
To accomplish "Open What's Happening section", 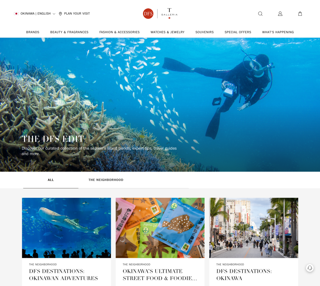I will click(278, 32).
